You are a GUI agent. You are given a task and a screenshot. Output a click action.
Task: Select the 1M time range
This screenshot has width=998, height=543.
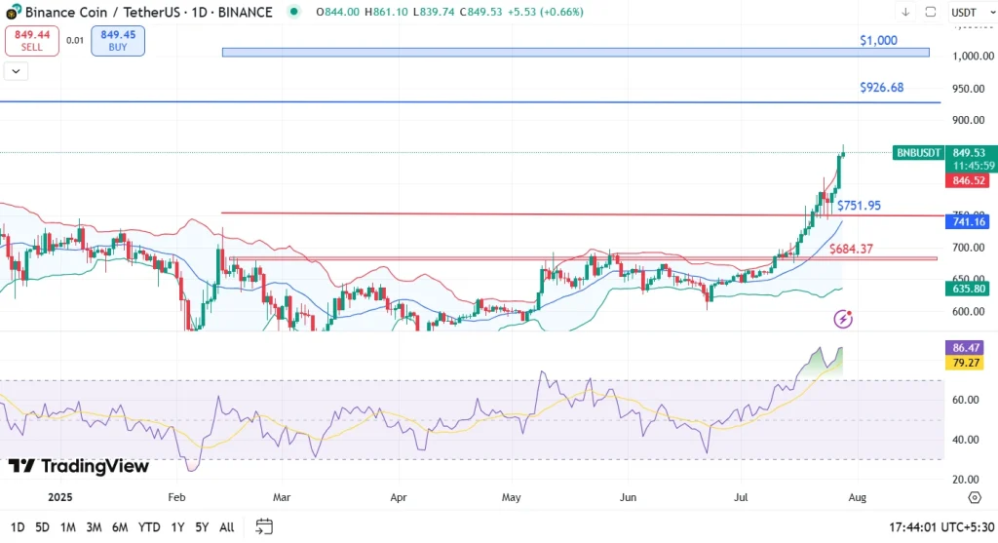[67, 527]
